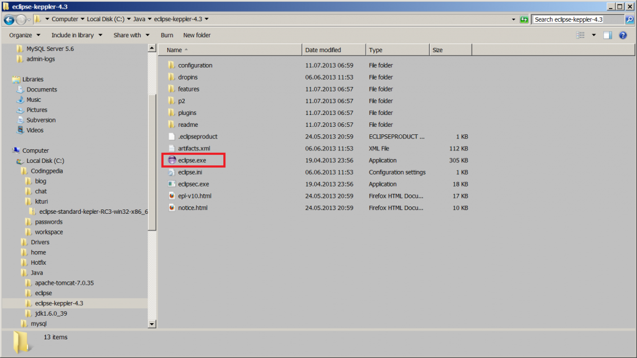Select MySQL Server 5.6 folder in tree
Screen dimensions: 637x358
point(50,48)
